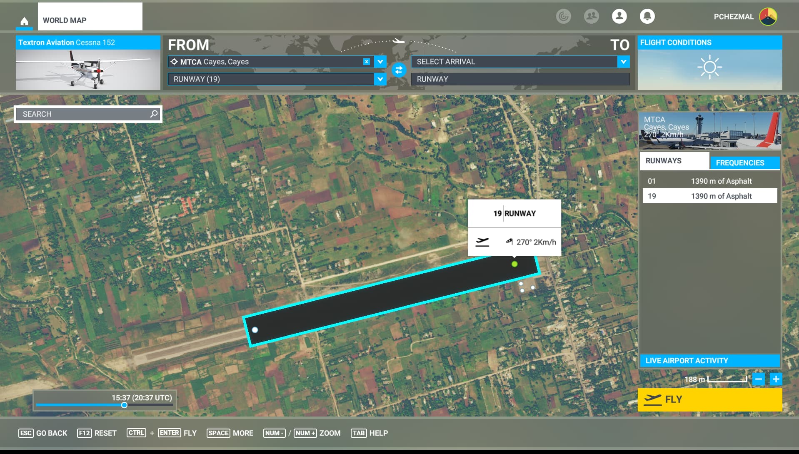Zoom out the map with minus button
799x454 pixels.
point(759,379)
